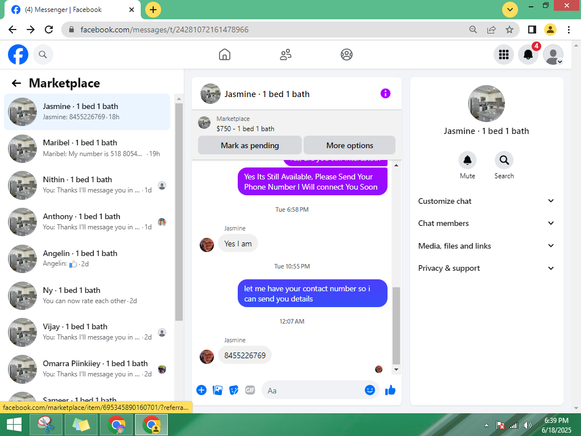Open the Chrome three-dot menu
This screenshot has width=581, height=436.
(x=569, y=30)
